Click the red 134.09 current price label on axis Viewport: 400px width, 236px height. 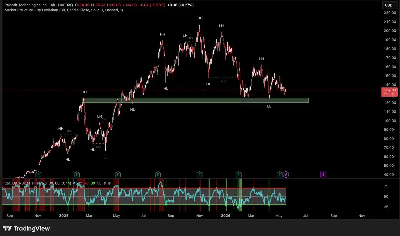click(389, 92)
